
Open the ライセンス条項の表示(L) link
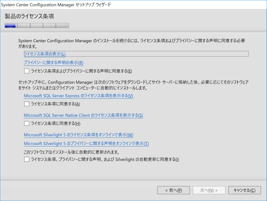point(45,54)
